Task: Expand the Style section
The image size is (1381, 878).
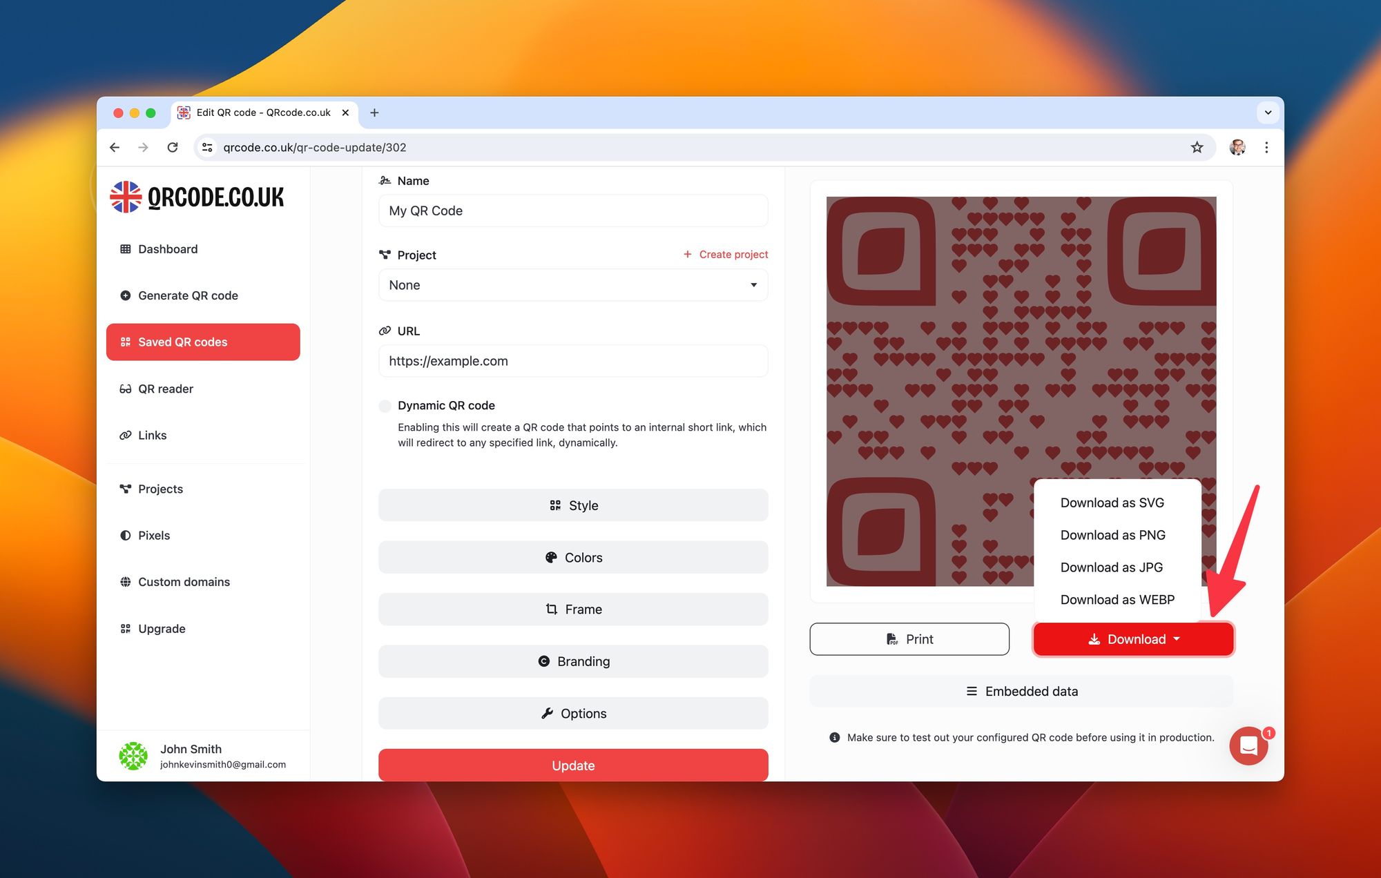Action: 572,505
